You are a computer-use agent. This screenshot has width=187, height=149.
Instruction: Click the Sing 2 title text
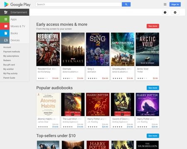tap(91, 69)
